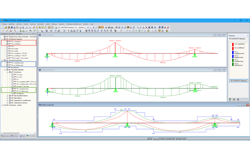250x159 pixels.
Task: Click the yellow grid dots toolbar icon
Action: [x=148, y=31]
